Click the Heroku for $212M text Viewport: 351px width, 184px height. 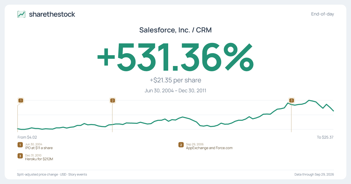39,159
